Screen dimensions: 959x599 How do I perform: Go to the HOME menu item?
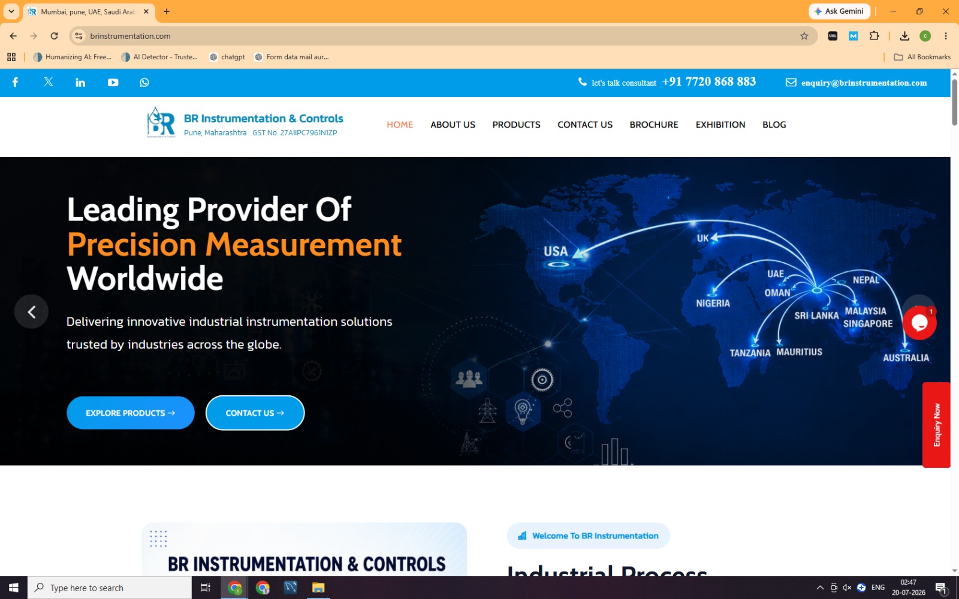[400, 125]
